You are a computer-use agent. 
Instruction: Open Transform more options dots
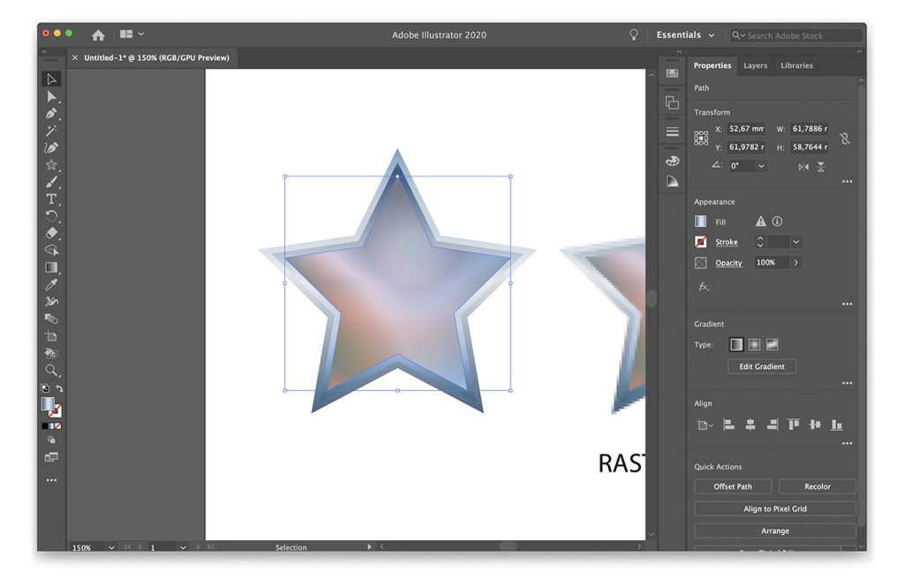point(847,182)
